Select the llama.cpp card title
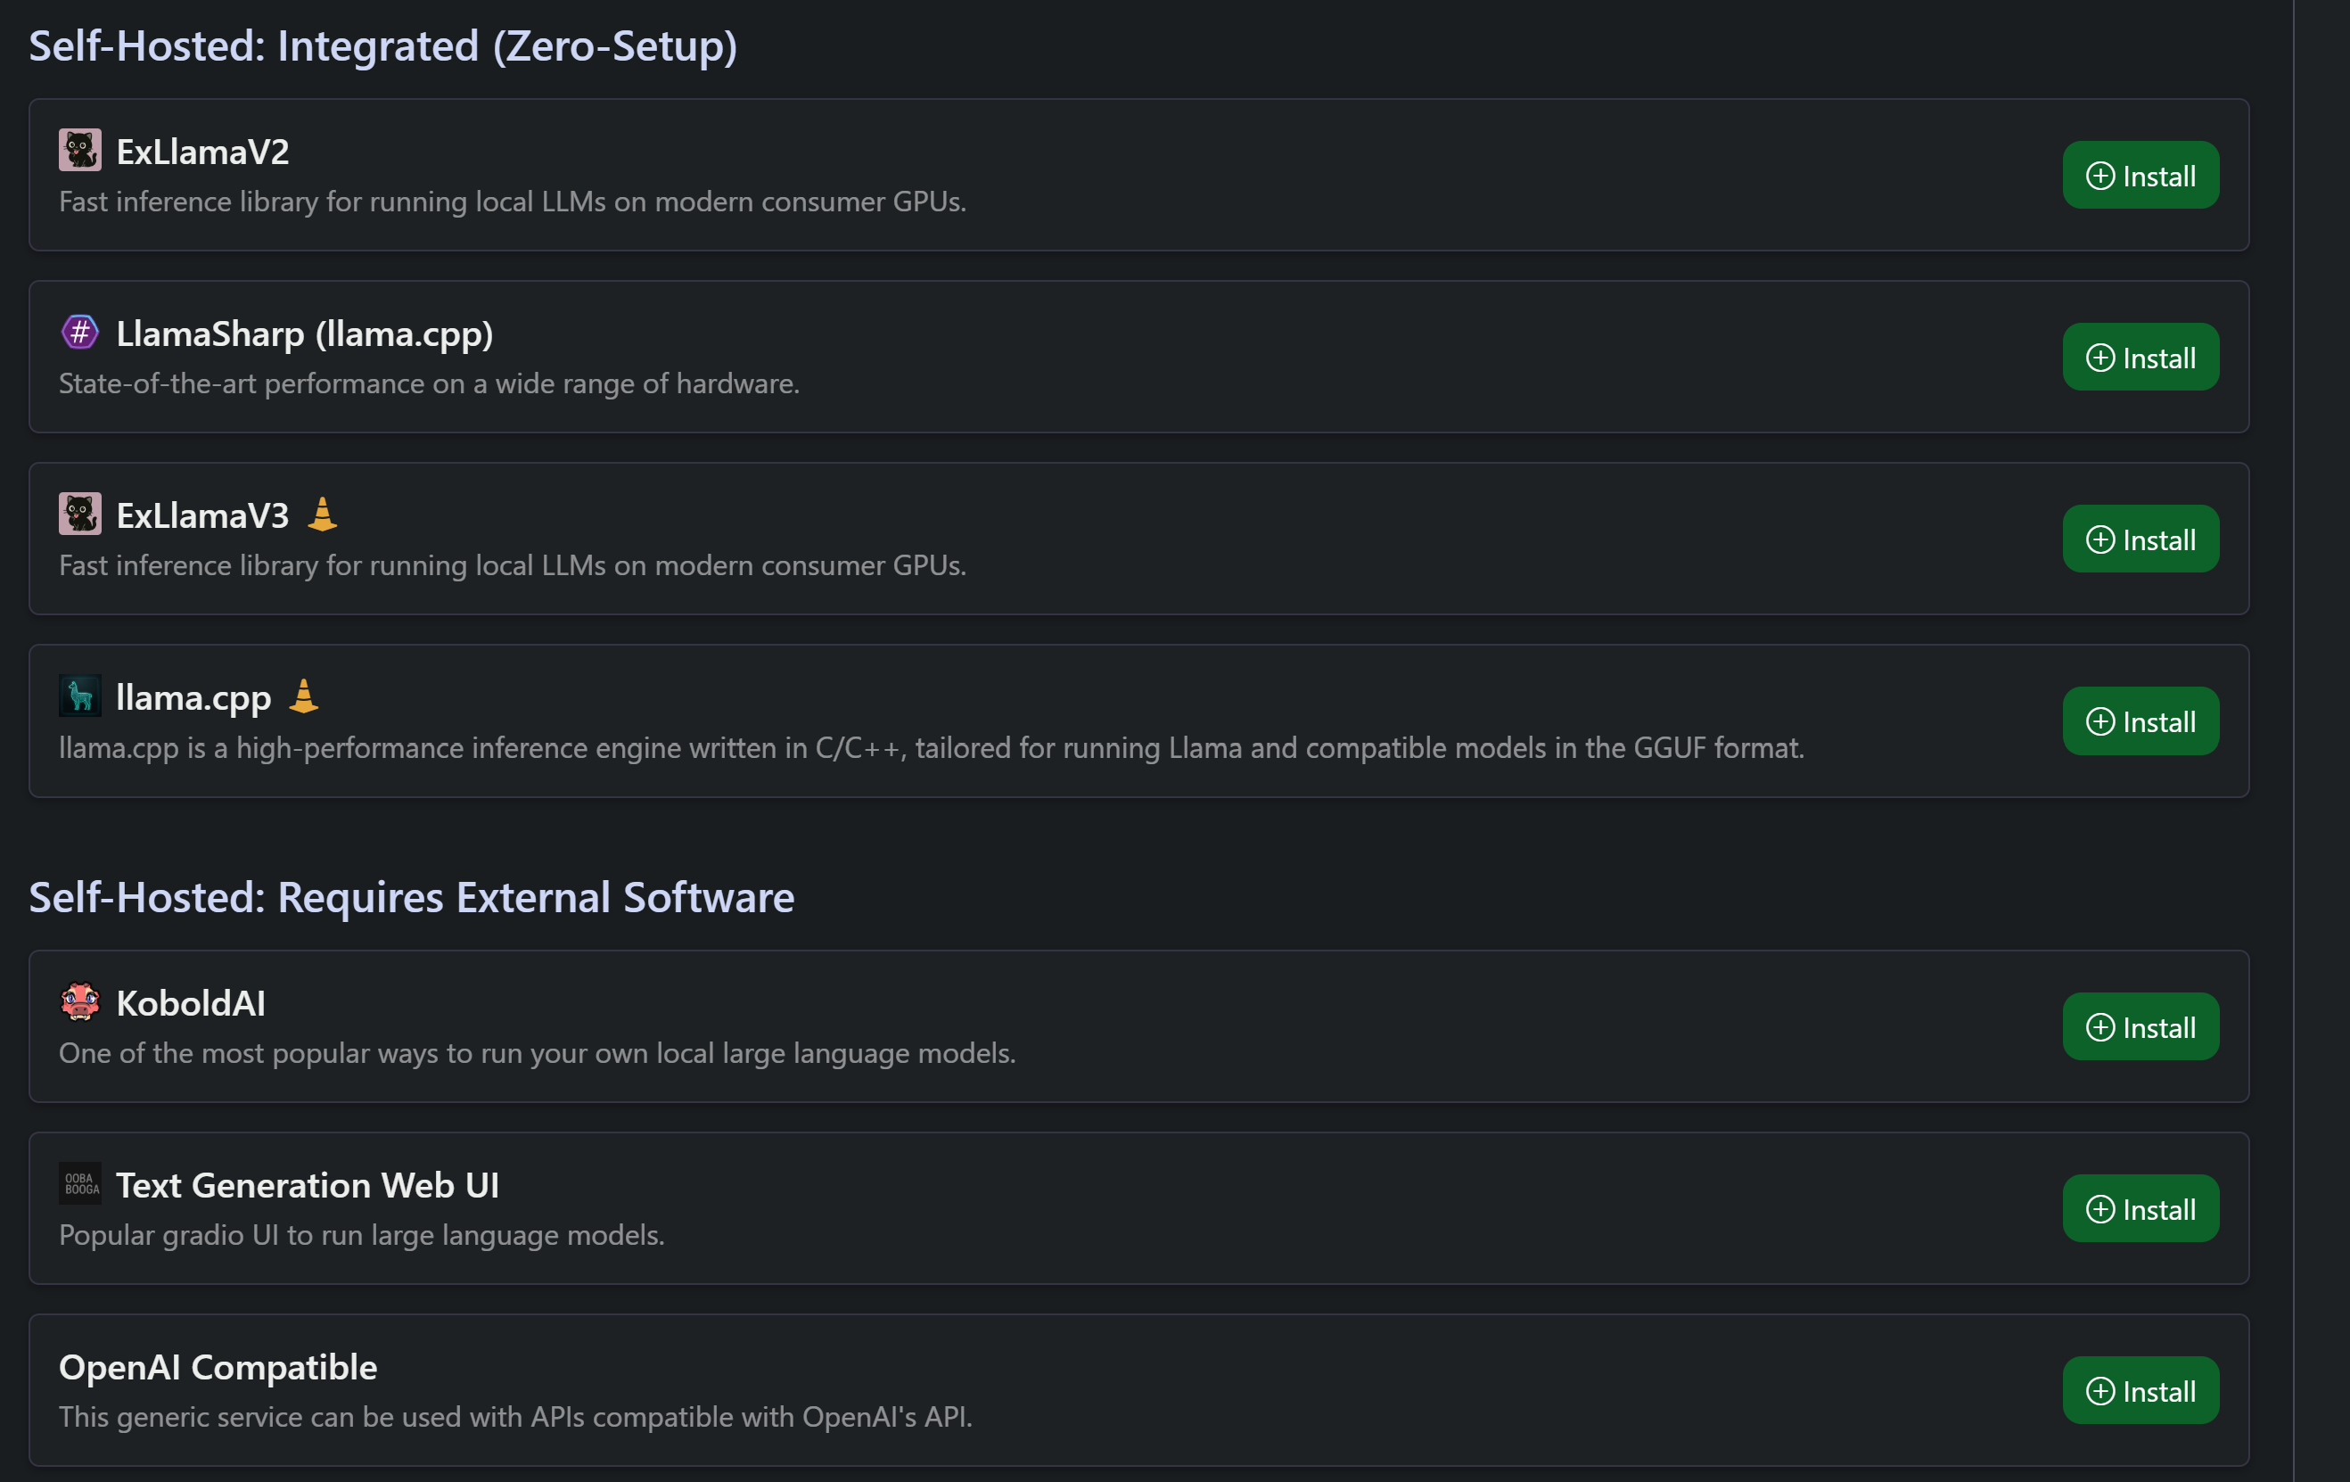 (x=193, y=698)
